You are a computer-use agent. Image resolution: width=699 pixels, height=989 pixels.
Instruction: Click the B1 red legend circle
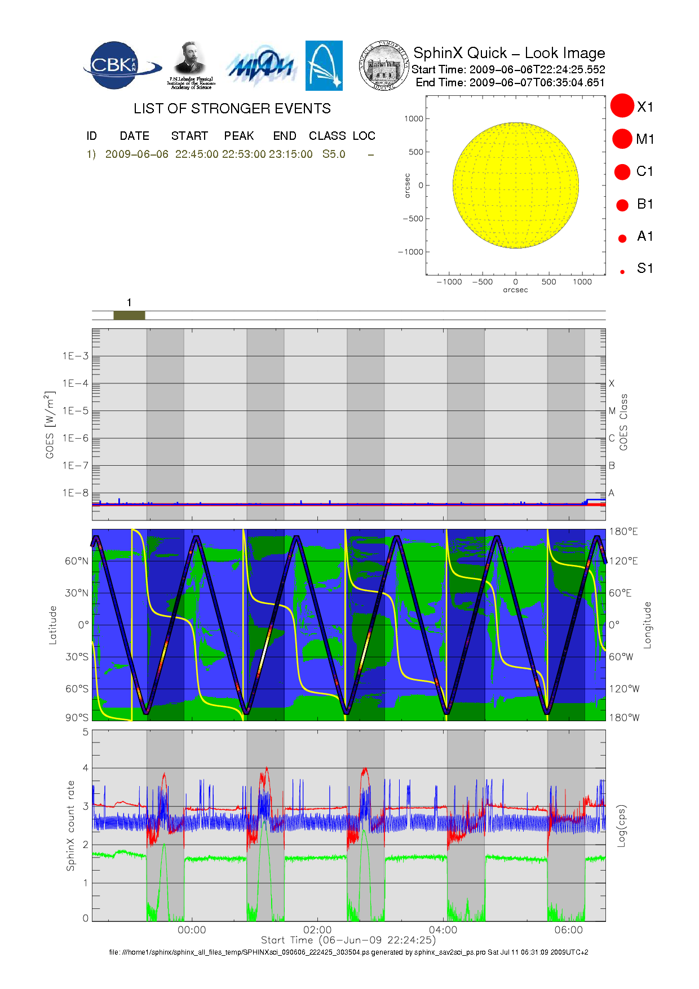pos(622,205)
